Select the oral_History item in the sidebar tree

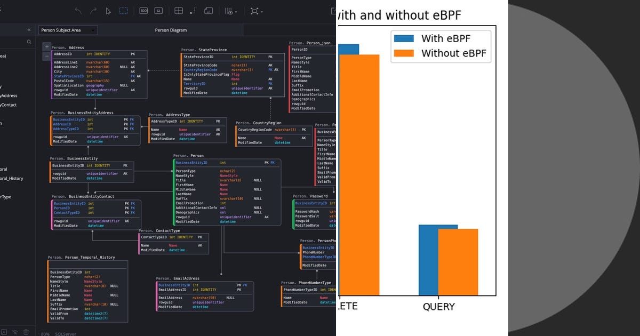pos(12,178)
